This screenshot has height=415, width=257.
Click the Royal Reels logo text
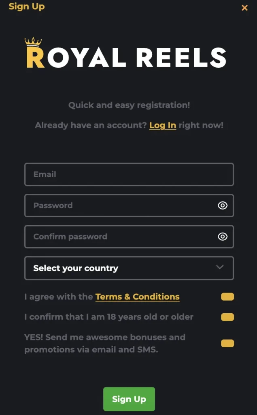click(x=126, y=58)
